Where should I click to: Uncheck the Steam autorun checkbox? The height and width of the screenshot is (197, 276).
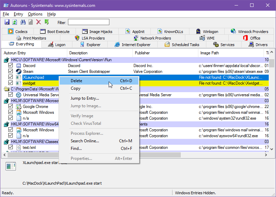click(11, 71)
